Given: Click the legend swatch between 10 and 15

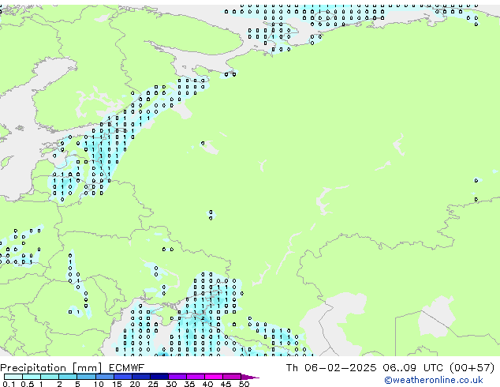Looking at the screenshot, I should pyautogui.click(x=105, y=377).
